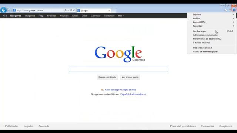
Task: Expand the Archivo submenu
Action: pyautogui.click(x=211, y=18)
